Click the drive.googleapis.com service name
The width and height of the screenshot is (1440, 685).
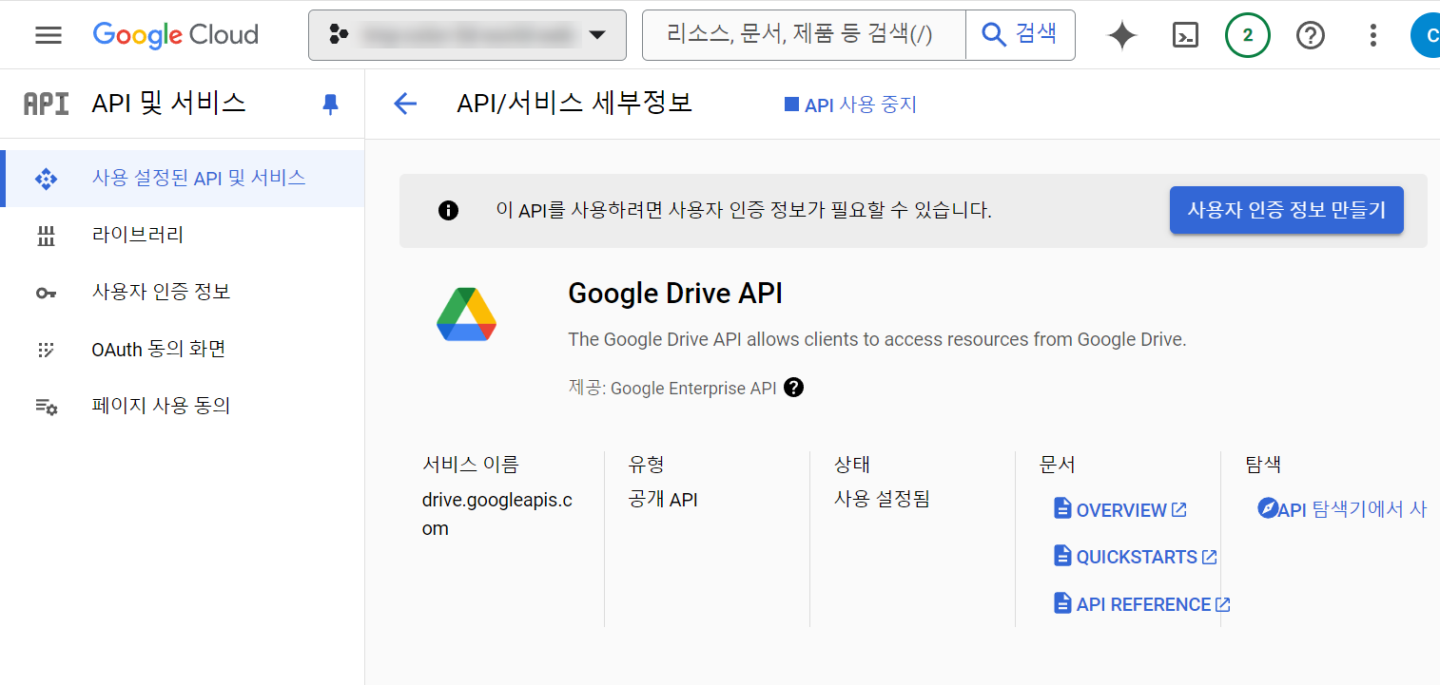[497, 514]
